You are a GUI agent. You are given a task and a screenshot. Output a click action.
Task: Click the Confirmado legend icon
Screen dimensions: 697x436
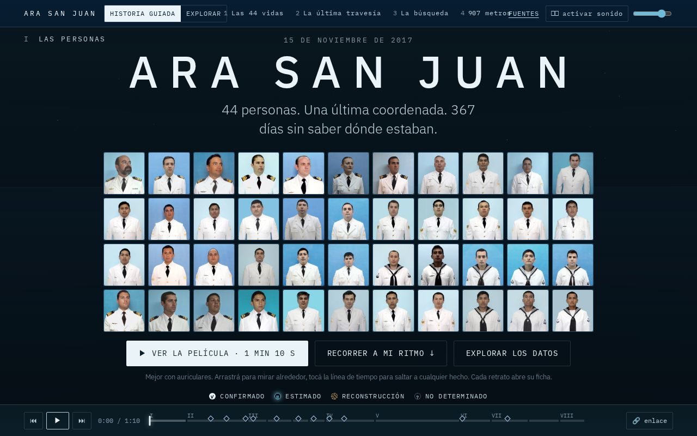click(x=212, y=396)
